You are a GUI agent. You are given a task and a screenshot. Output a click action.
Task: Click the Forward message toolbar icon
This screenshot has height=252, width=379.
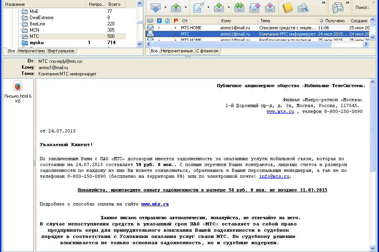click(254, 7)
